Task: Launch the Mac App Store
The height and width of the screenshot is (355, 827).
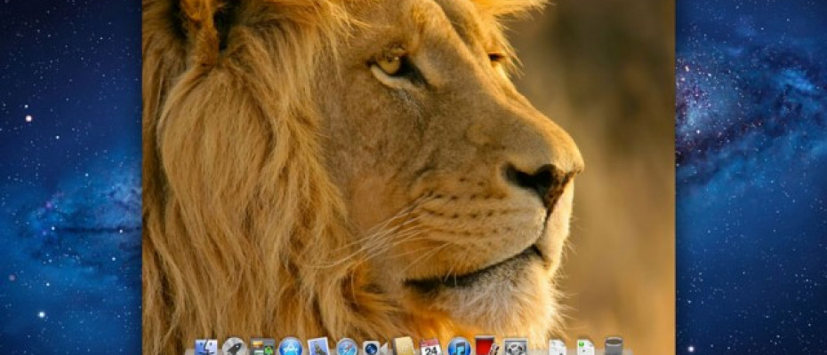Action: pyautogui.click(x=291, y=347)
